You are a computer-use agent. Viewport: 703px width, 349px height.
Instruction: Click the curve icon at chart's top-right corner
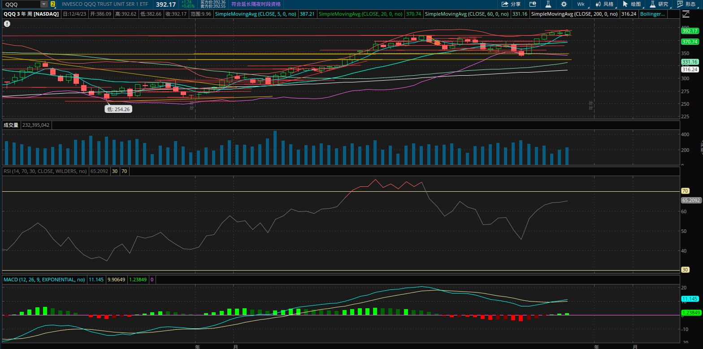(686, 14)
